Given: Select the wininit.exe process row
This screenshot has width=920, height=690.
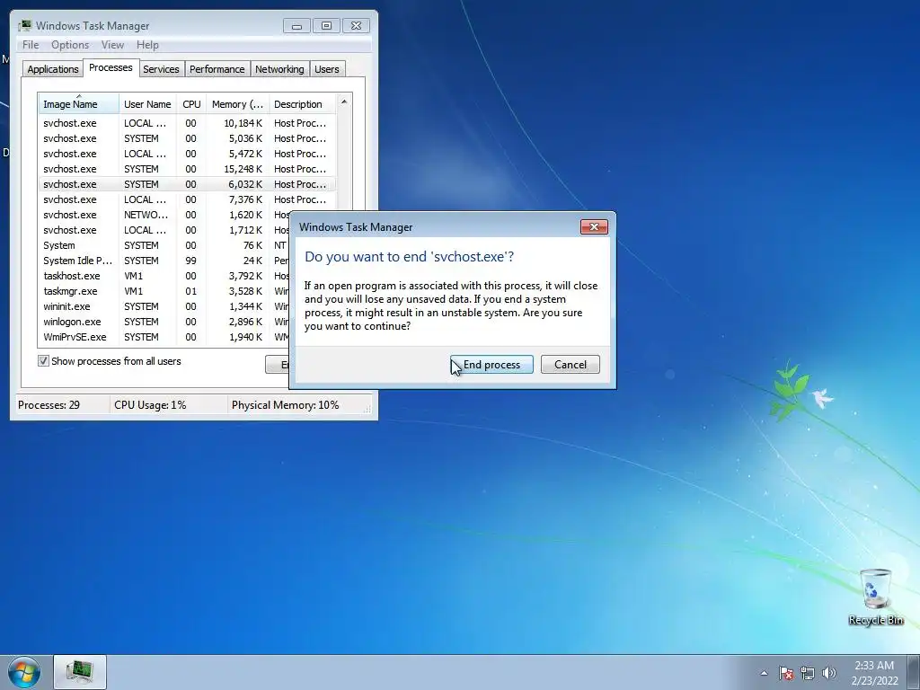Looking at the screenshot, I should tap(164, 306).
